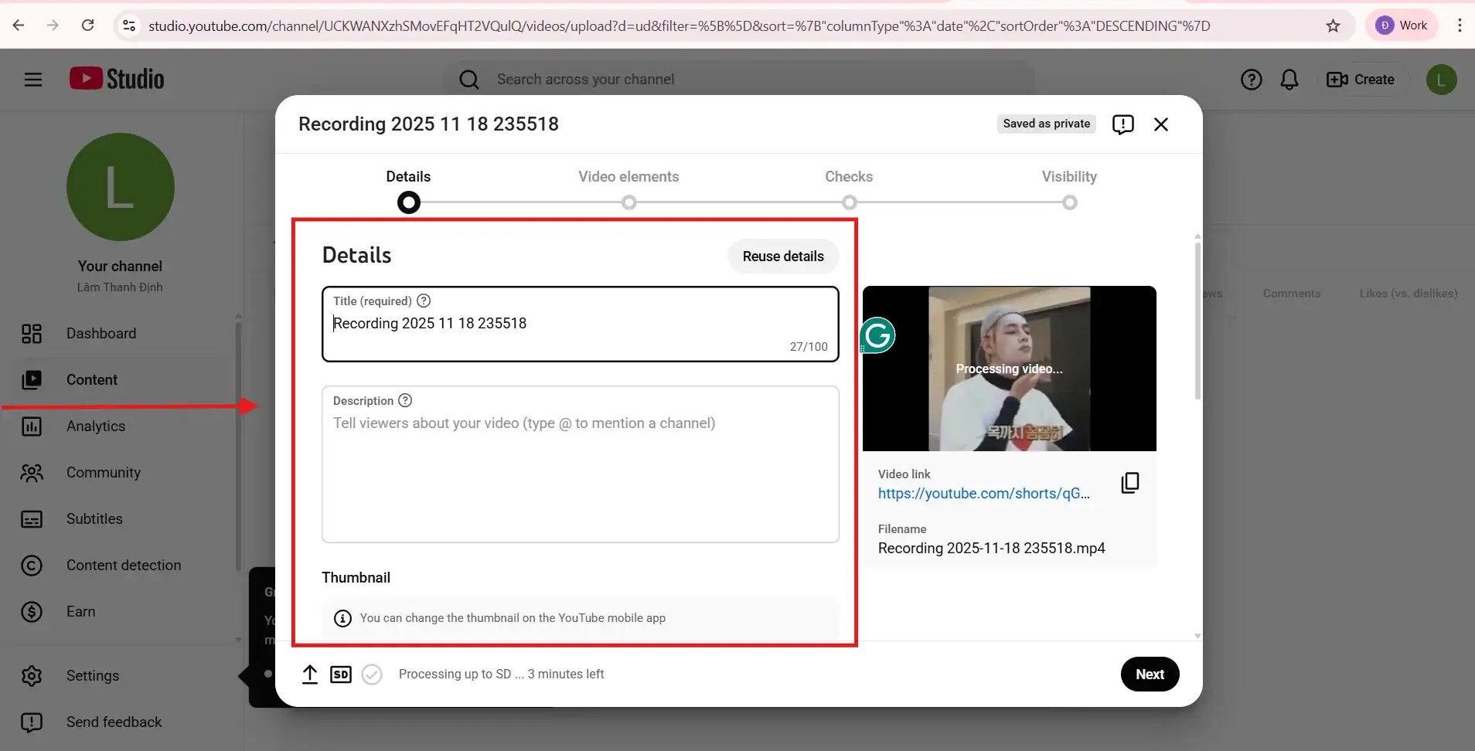
Task: Click the Reuse details button
Action: click(783, 257)
